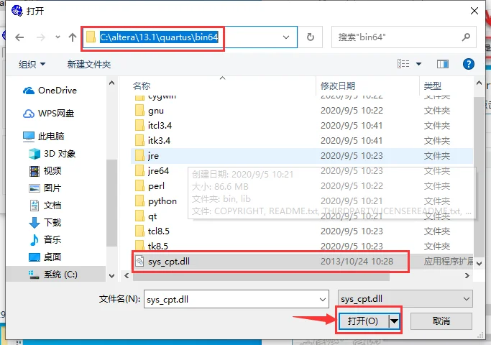Open the recent locations dropdown chevron
The width and height of the screenshot is (491, 345).
pos(58,37)
